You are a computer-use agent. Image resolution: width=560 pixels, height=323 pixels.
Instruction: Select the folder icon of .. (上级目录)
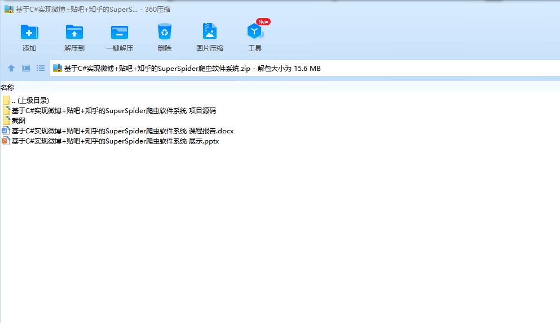coord(6,101)
